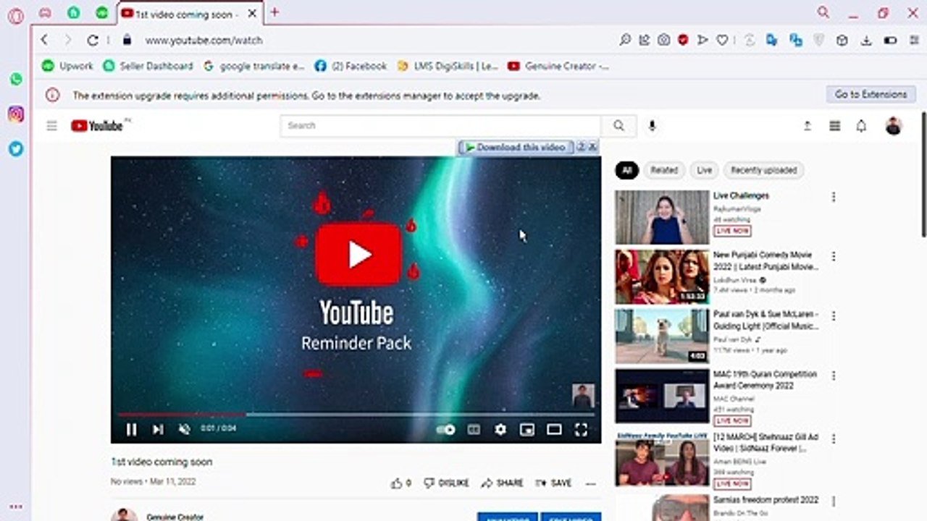Open the player settings gear
This screenshot has height=521, width=927.
coord(500,430)
